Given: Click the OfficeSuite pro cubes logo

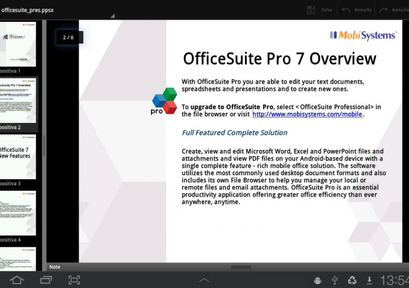Looking at the screenshot, I should [x=164, y=102].
